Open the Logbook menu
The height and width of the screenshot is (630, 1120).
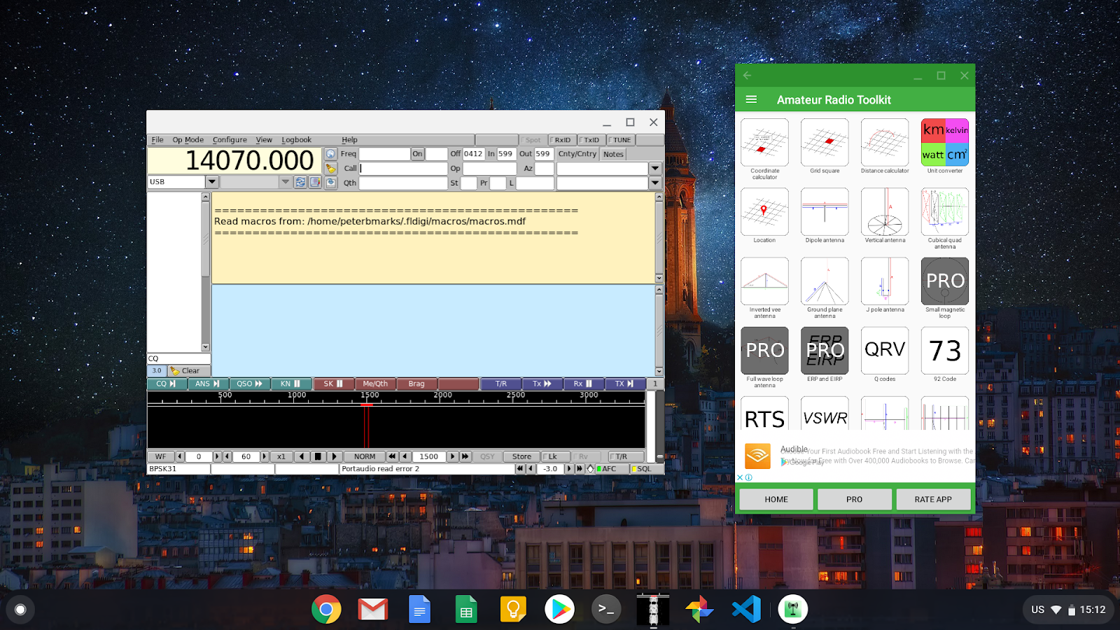click(296, 139)
